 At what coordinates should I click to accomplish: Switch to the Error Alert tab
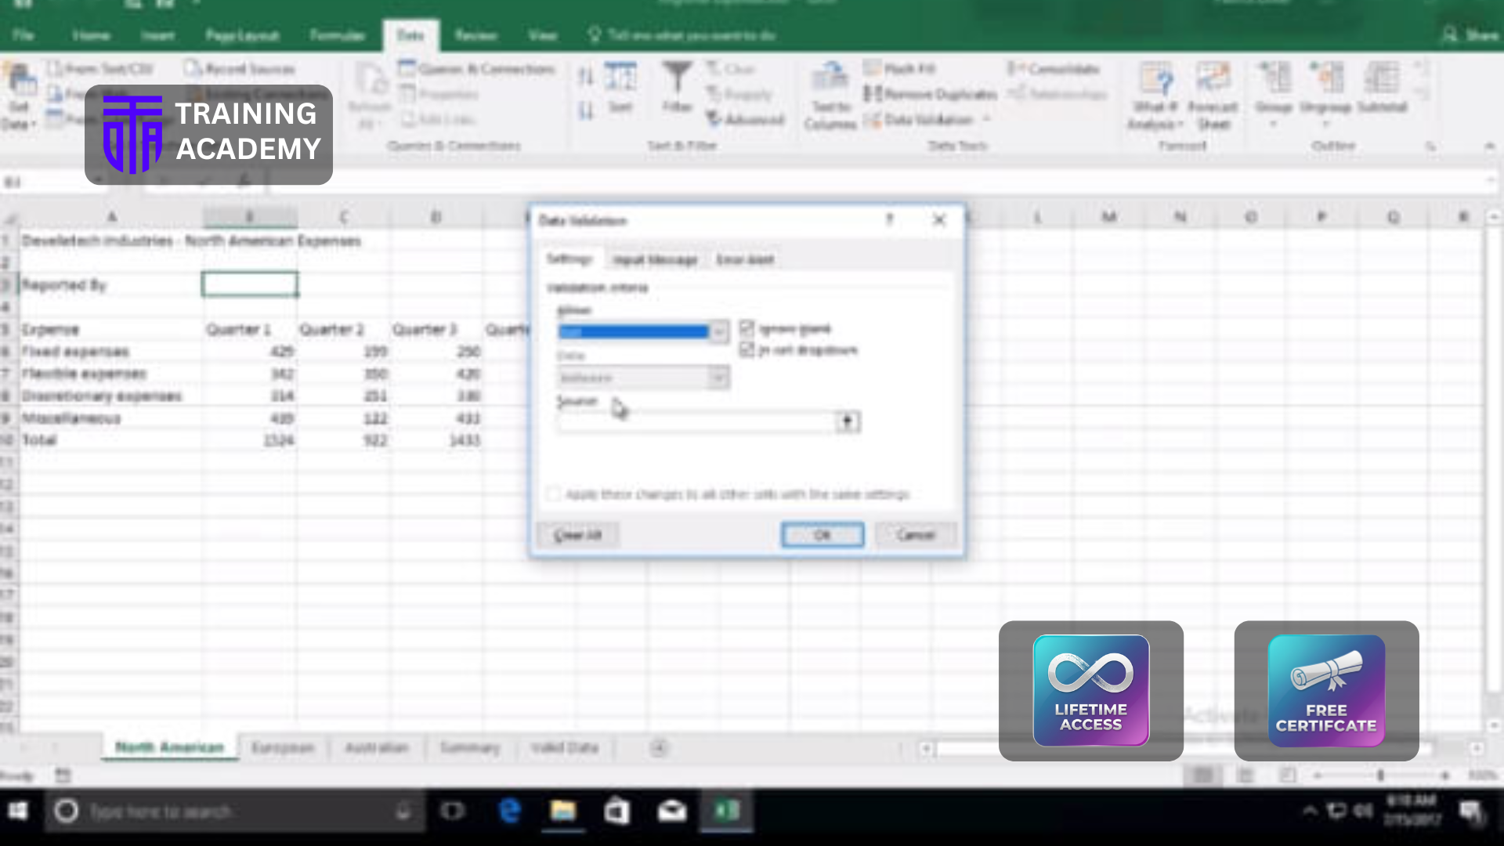[744, 258]
